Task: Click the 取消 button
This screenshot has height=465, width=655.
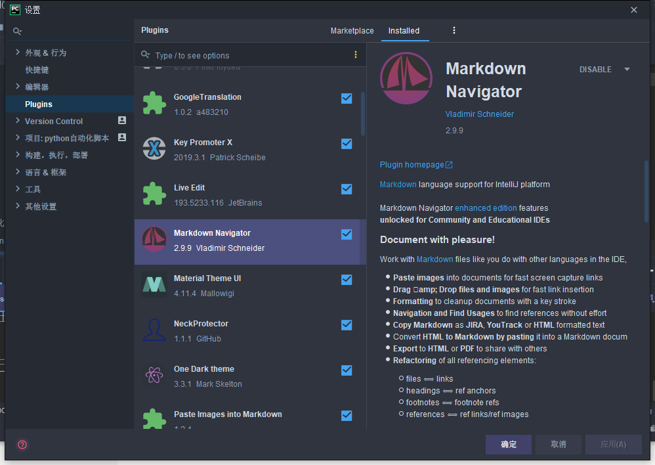Action: 558,445
